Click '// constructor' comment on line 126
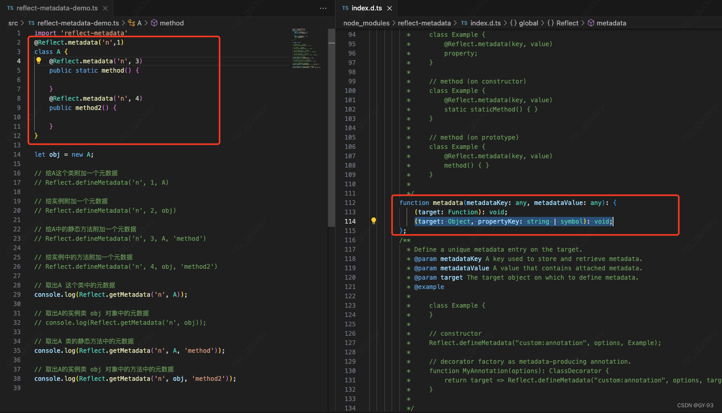Screen dimensions: 722x413 coord(455,333)
